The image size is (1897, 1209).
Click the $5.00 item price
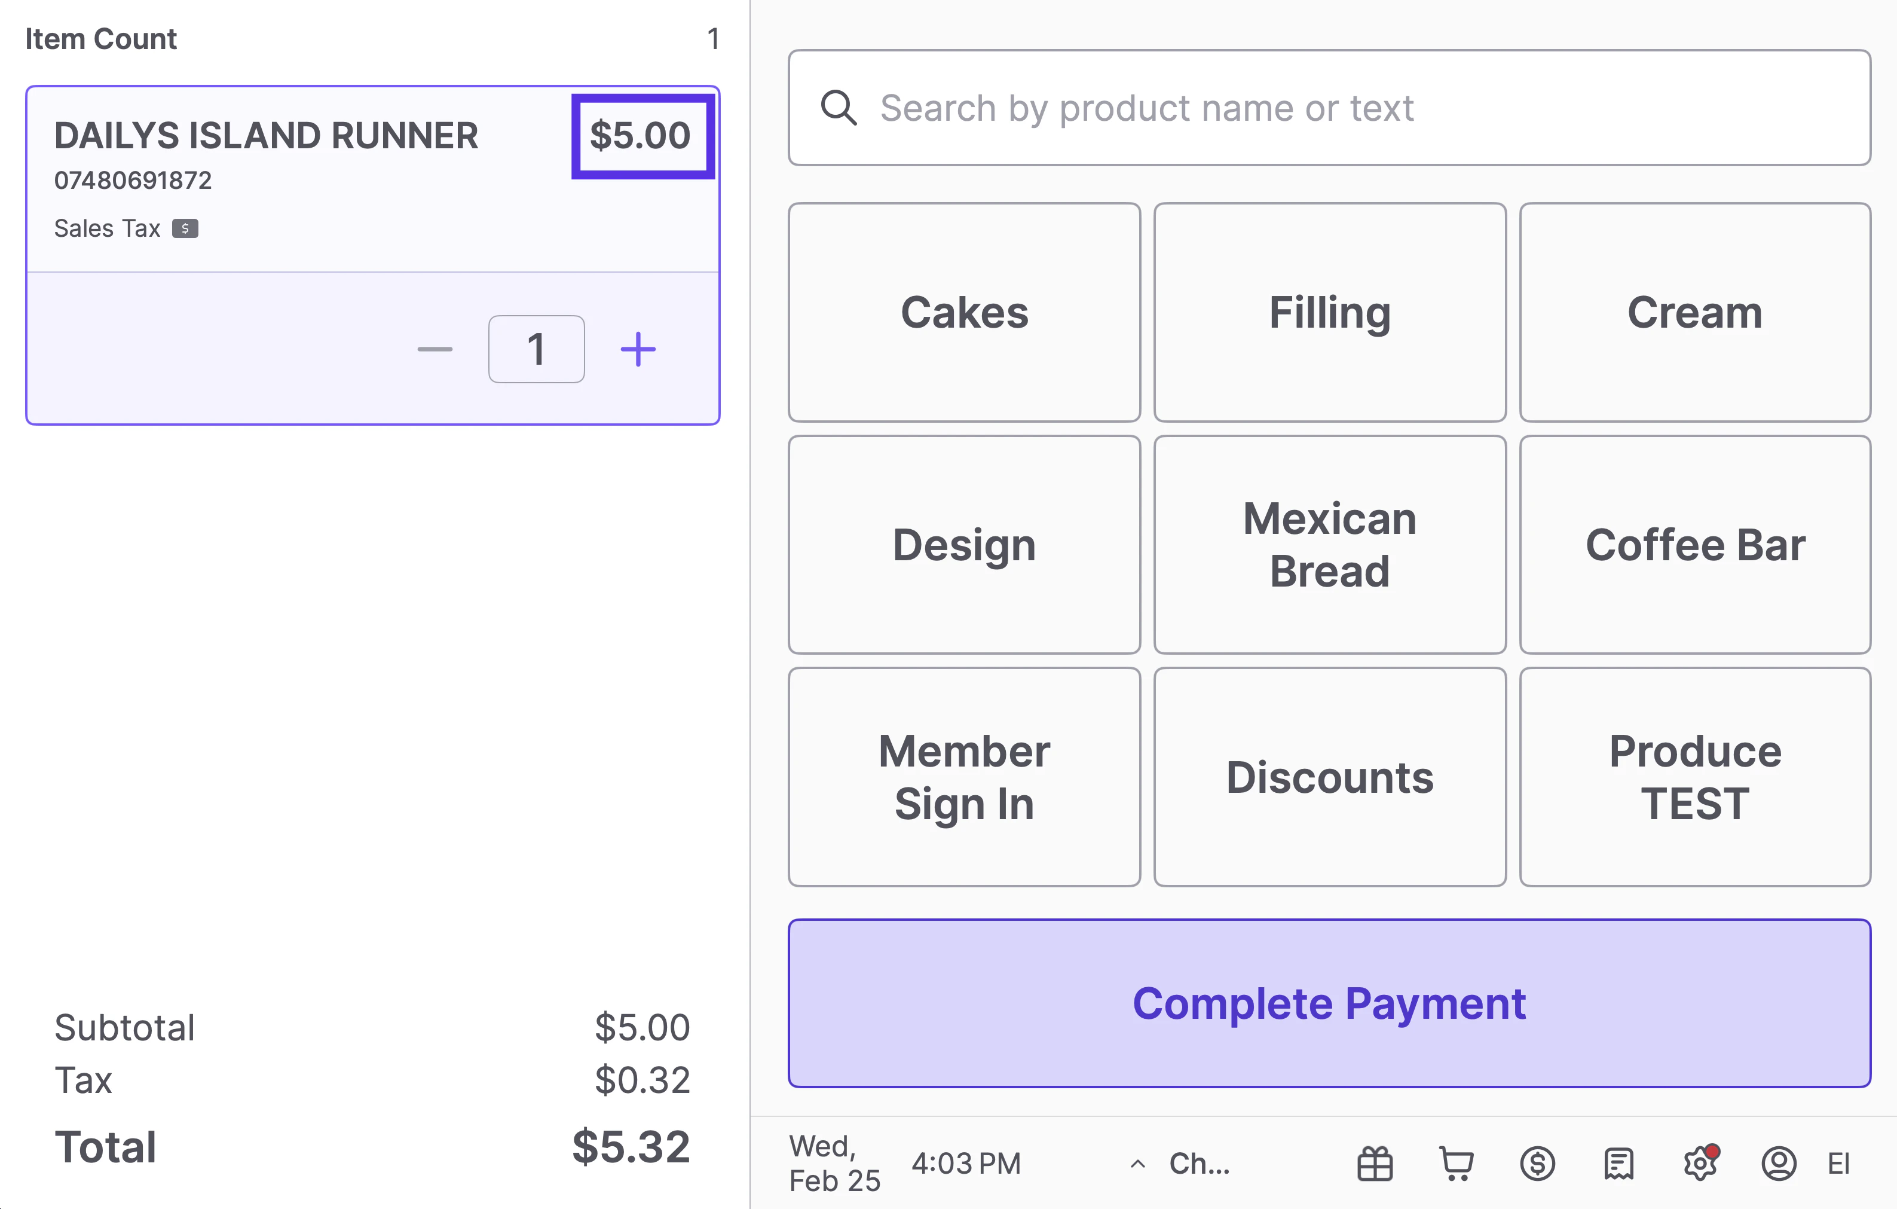[641, 136]
